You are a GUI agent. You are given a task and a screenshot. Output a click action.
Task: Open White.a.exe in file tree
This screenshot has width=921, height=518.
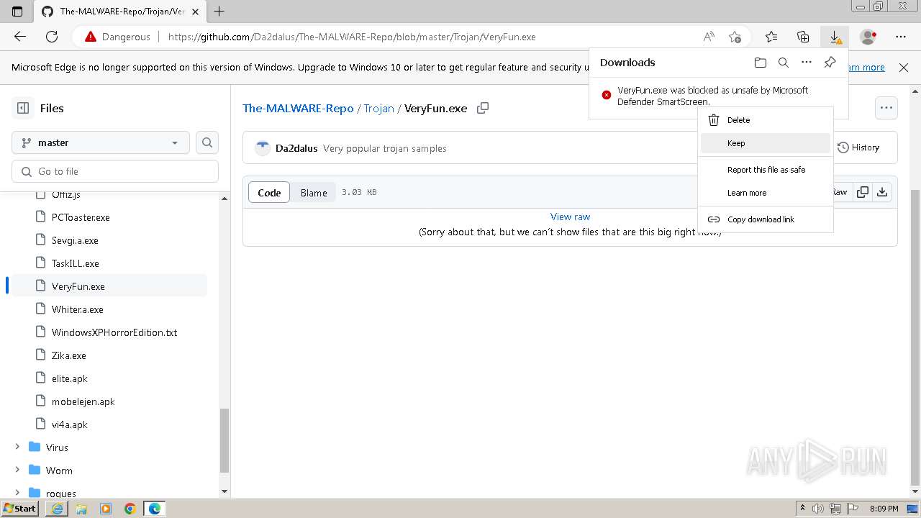(x=78, y=309)
